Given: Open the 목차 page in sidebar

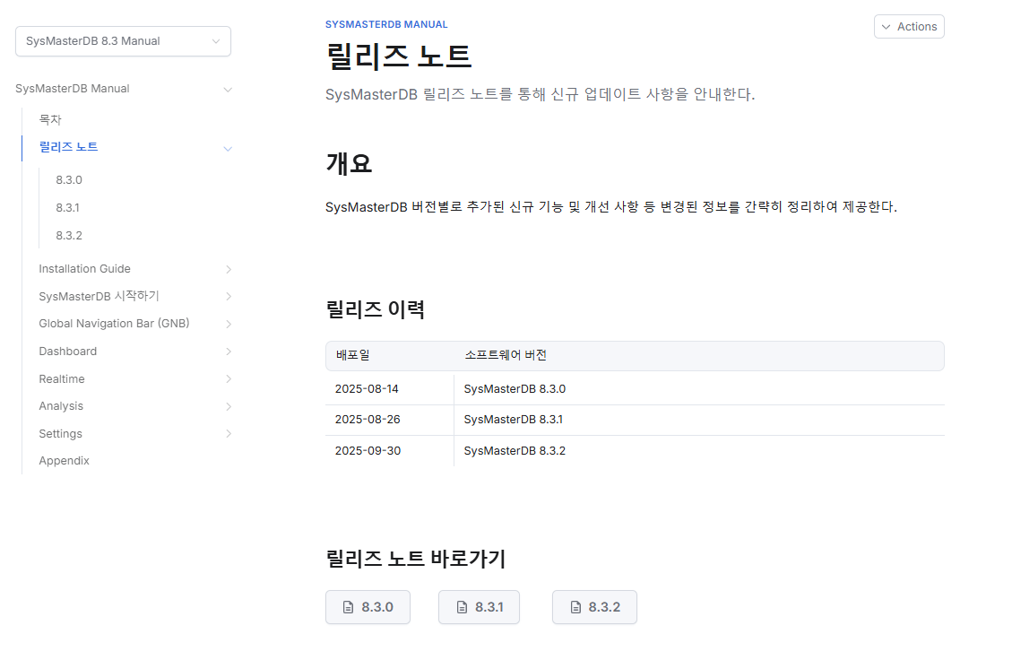Looking at the screenshot, I should tap(49, 119).
